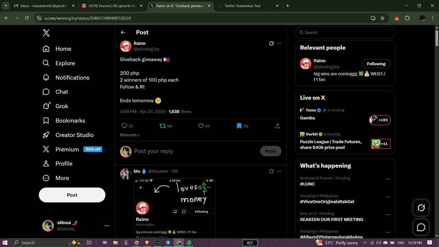Open the Windows Start menu

(5, 243)
